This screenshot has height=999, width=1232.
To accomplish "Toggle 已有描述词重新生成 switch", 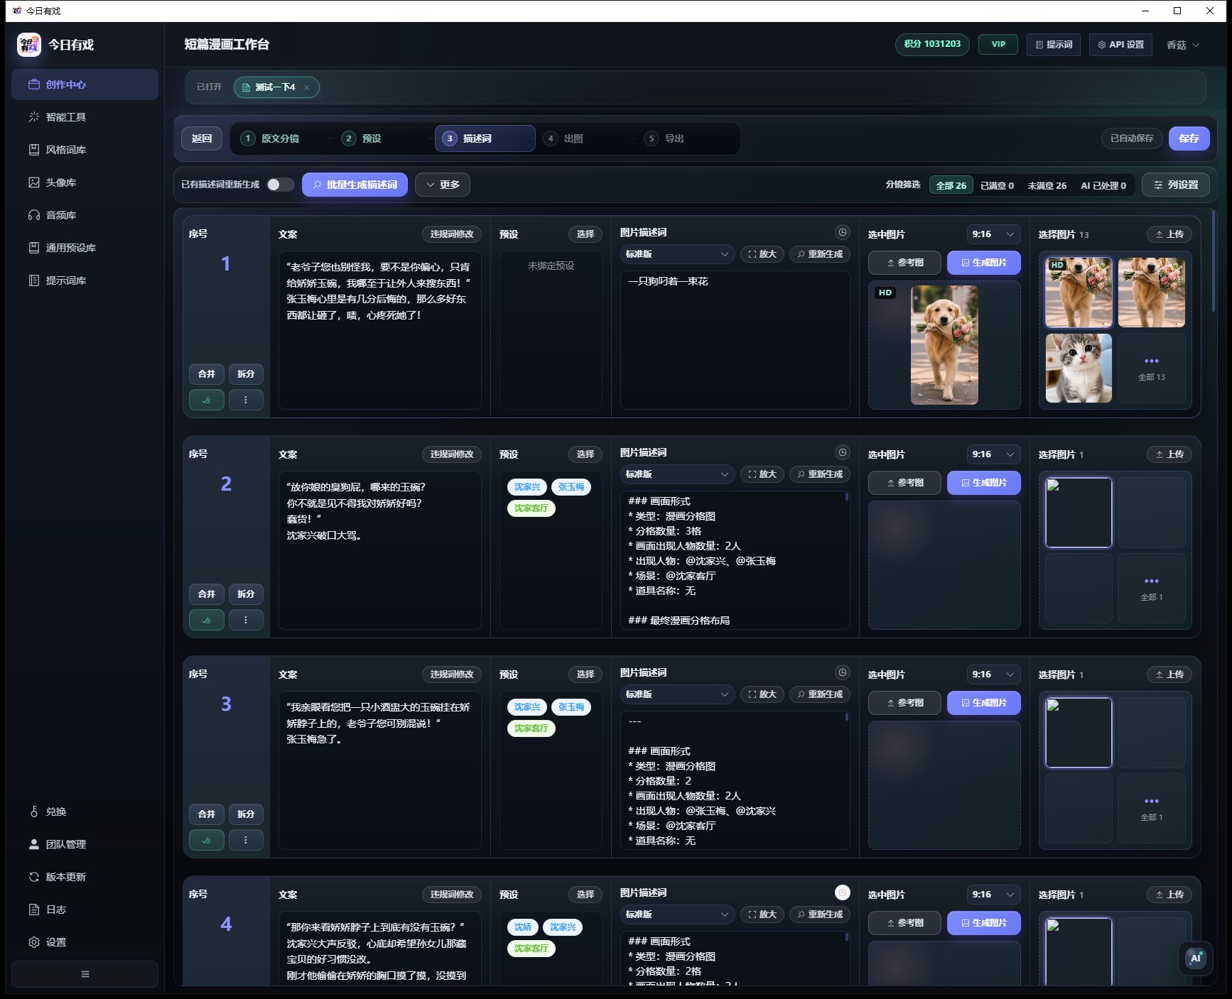I will 280,185.
